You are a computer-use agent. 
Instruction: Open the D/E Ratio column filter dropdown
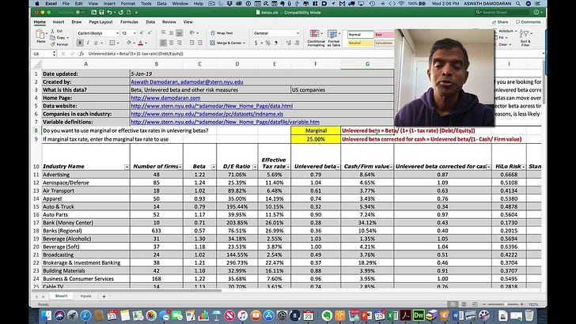(x=255, y=167)
